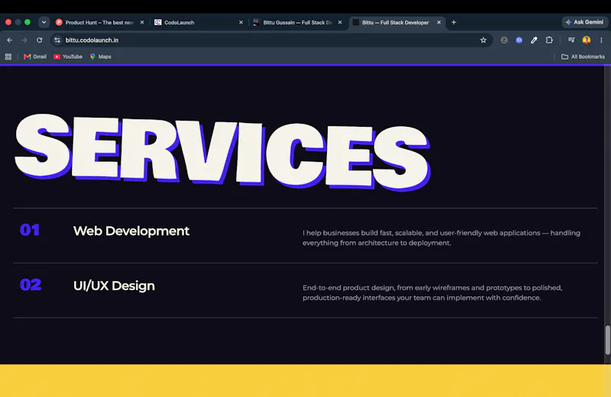Open the Maps bookmark
611x397 pixels.
point(101,57)
